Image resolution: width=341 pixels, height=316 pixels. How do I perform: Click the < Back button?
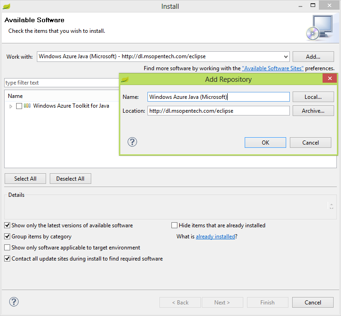[180, 303]
